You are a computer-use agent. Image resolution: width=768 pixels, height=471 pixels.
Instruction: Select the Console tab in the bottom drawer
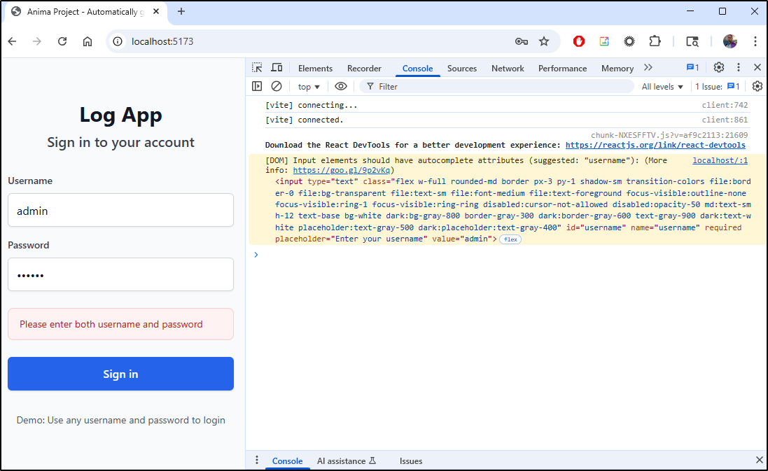click(x=287, y=461)
